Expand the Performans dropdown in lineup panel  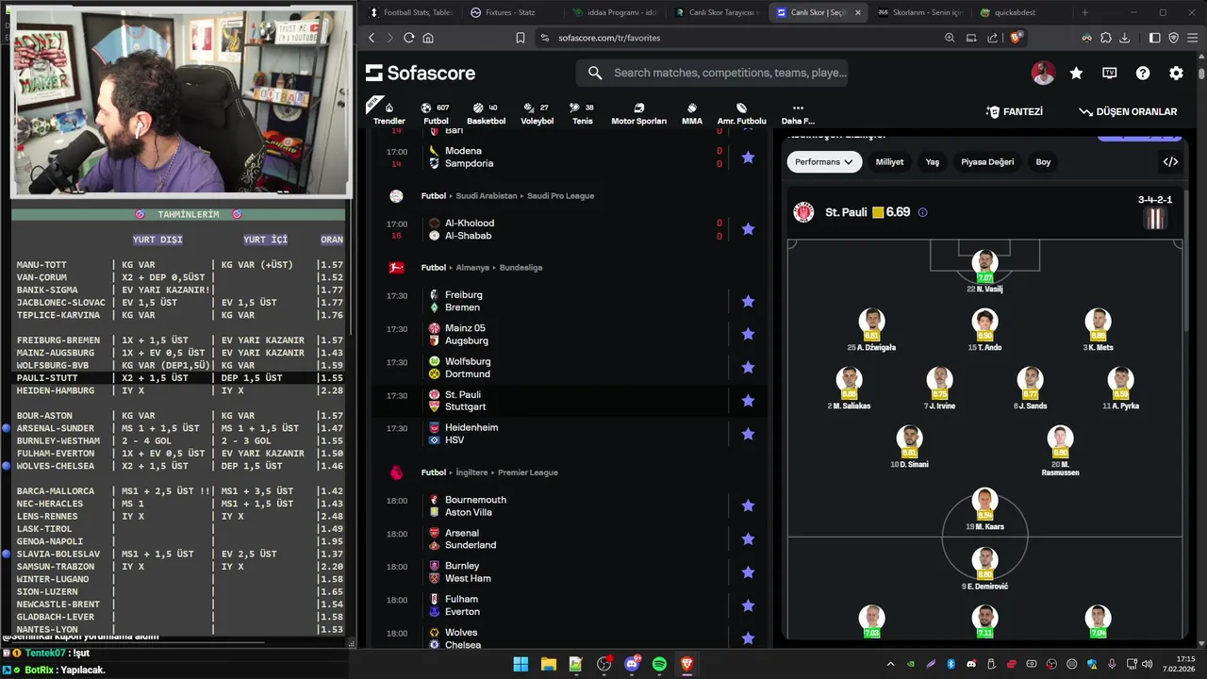point(824,161)
